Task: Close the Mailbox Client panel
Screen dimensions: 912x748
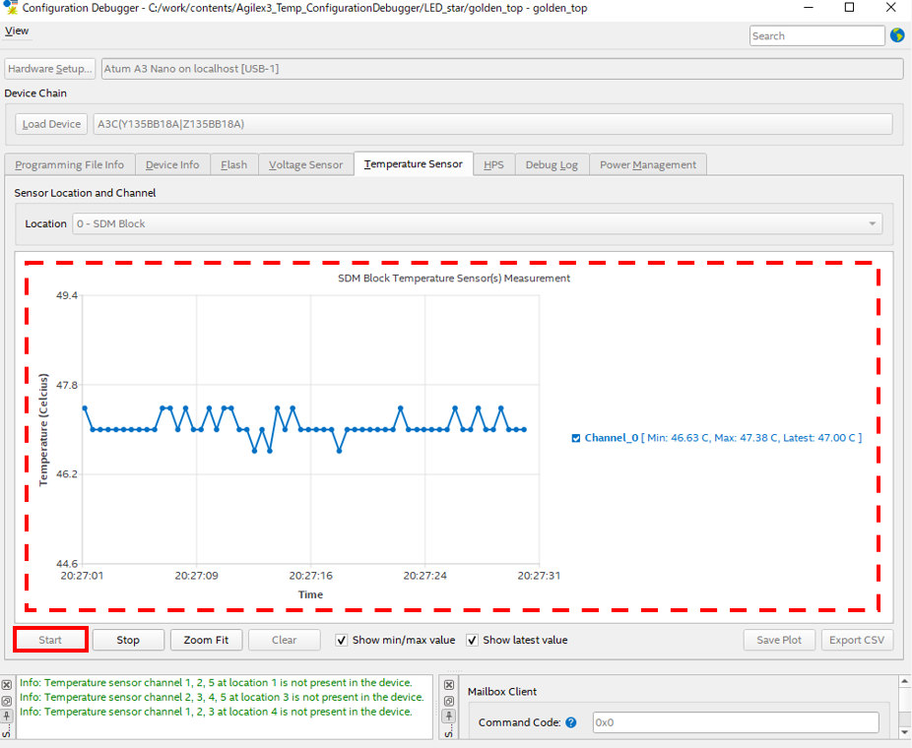Action: (447, 685)
